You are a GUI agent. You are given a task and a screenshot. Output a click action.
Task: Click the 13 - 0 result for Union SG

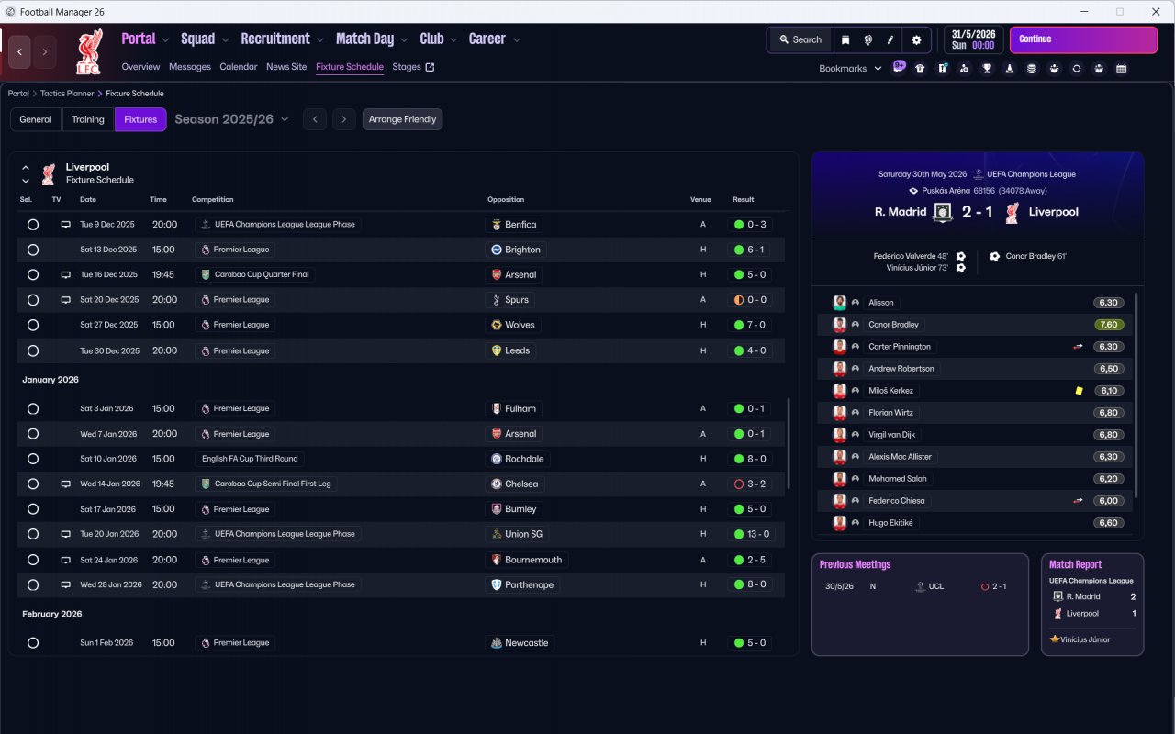click(750, 534)
